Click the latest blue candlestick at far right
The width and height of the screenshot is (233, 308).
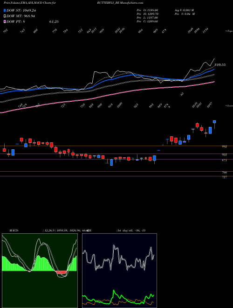[214, 122]
